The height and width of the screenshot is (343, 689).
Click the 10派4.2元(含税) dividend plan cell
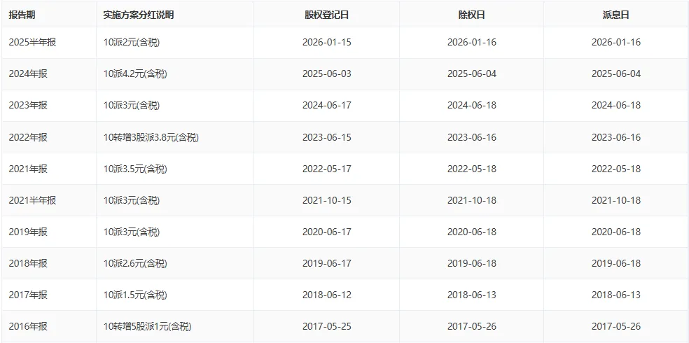[x=135, y=73]
